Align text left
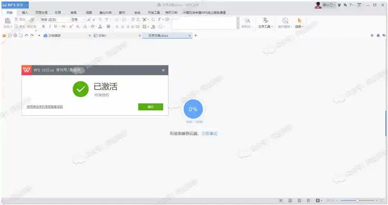388x205 pixels. pos(117,27)
